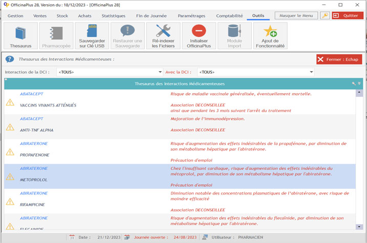Click the table scrollbar down arrow
Image resolution: width=367 pixels, height=243 pixels.
coord(359,227)
